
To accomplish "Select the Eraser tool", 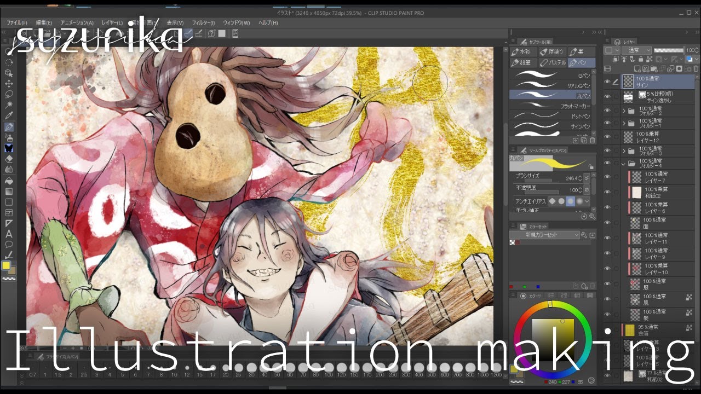I will point(9,159).
